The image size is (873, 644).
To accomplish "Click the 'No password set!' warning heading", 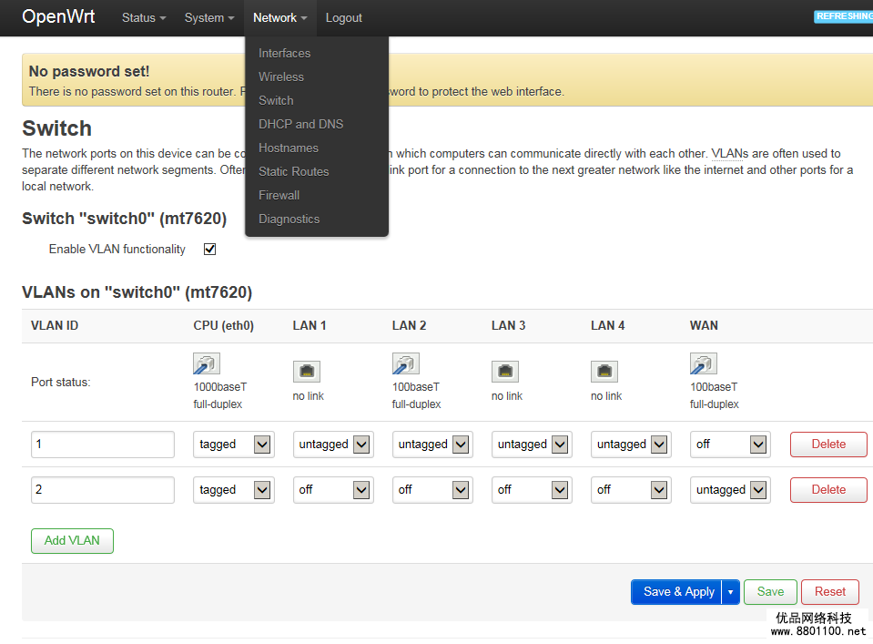I will tap(89, 71).
